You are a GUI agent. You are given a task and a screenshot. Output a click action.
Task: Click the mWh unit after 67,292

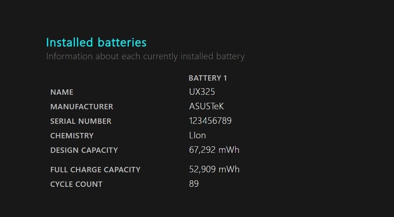click(229, 150)
